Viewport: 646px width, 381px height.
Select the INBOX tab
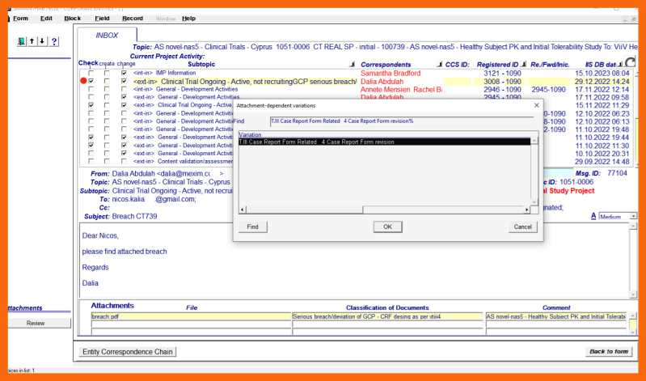[x=107, y=35]
